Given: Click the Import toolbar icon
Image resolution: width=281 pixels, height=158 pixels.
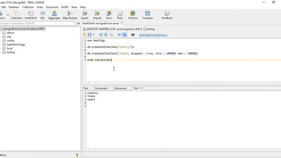Looking at the screenshot, I should tap(97, 15).
